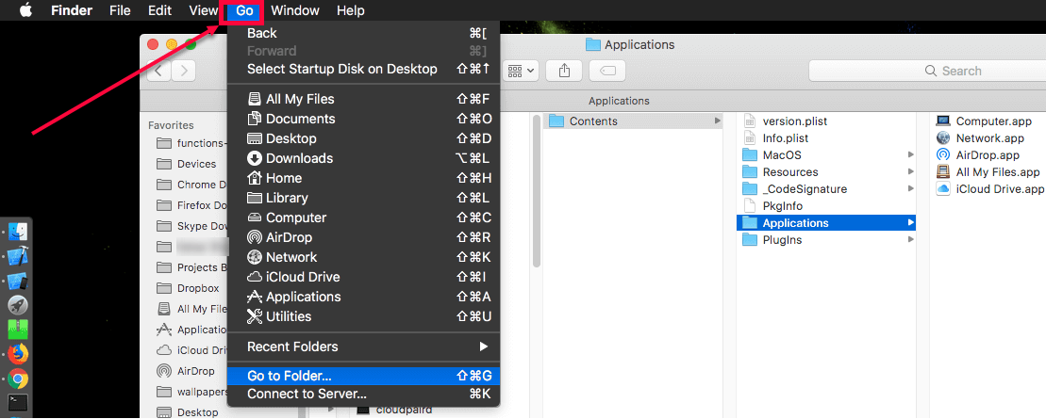Screen dimensions: 1046x419
Task: Expand the _CodeSignature folder arrow
Action: coord(910,189)
